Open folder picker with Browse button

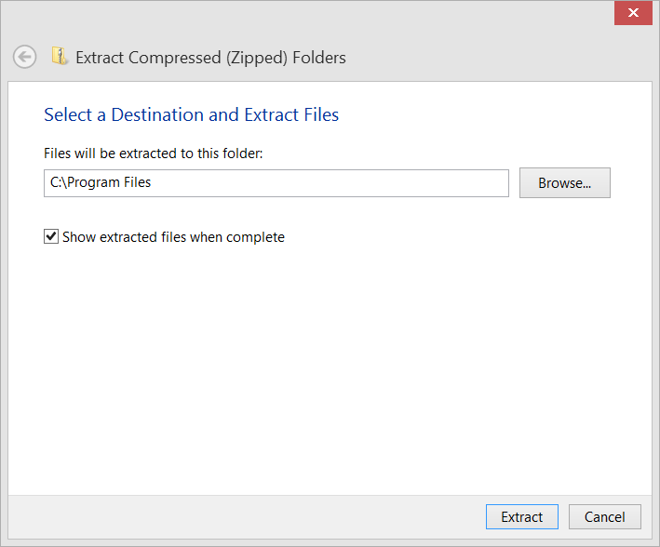[564, 183]
